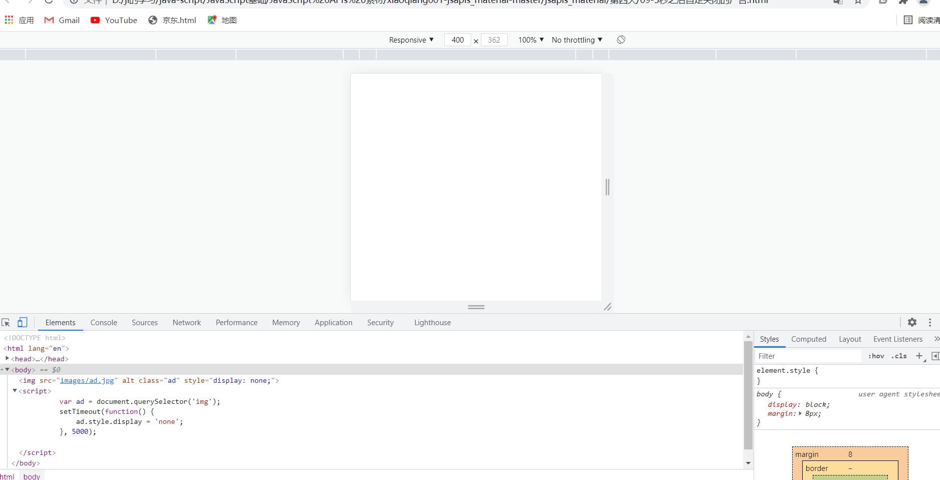Activate the inspect element picker icon
Image resolution: width=940 pixels, height=480 pixels.
click(x=6, y=323)
